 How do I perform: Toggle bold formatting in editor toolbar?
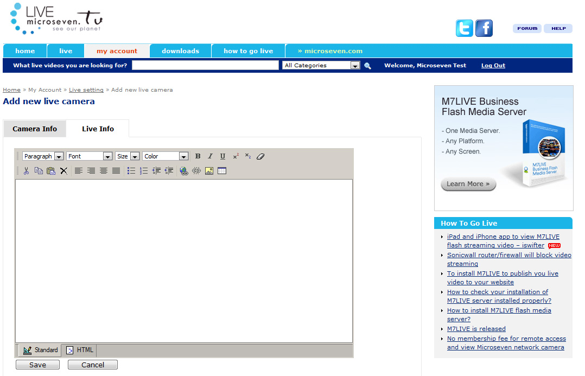pyautogui.click(x=198, y=156)
